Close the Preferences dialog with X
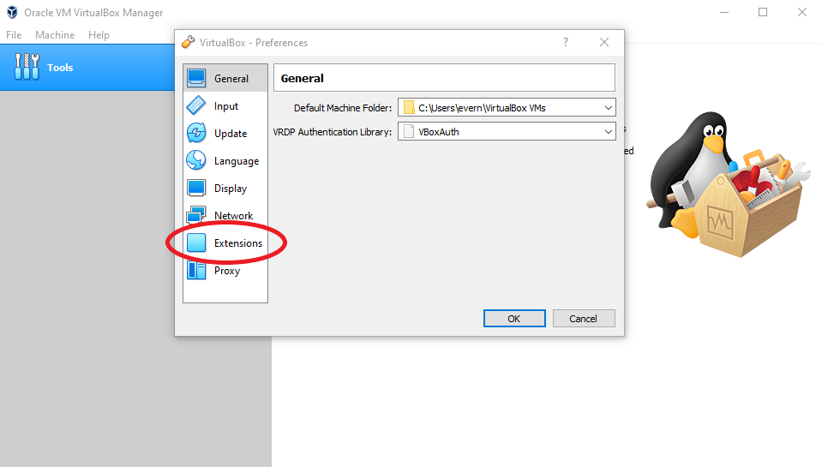The width and height of the screenshot is (822, 467). [x=604, y=42]
